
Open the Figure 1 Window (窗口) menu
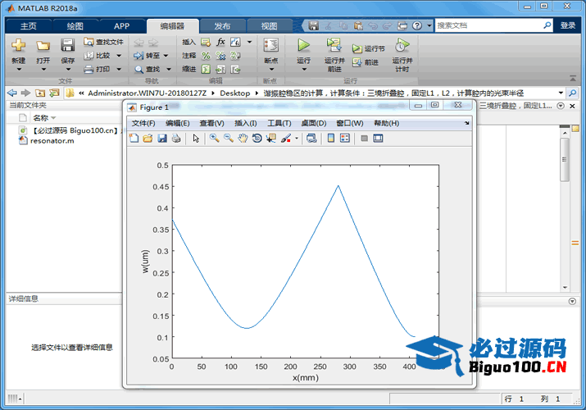pyautogui.click(x=349, y=123)
